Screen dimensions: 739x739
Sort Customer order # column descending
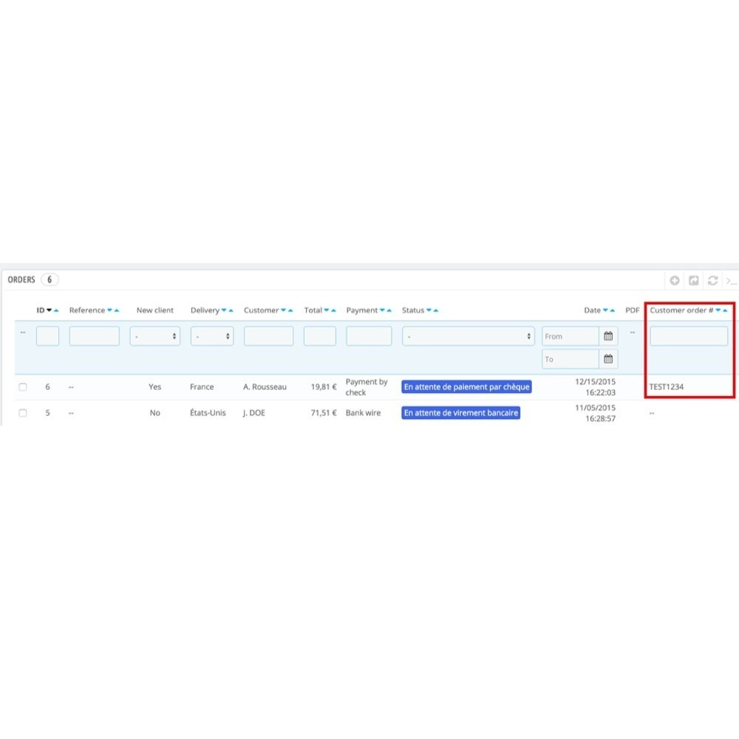718,310
